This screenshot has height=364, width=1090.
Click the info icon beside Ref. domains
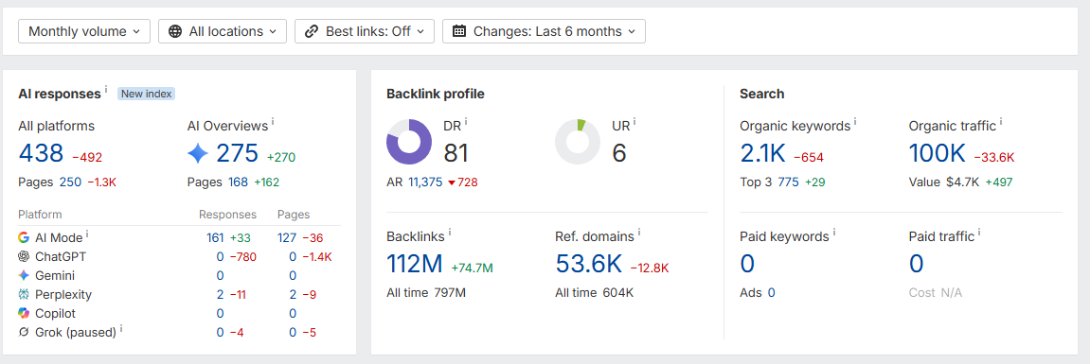point(639,233)
